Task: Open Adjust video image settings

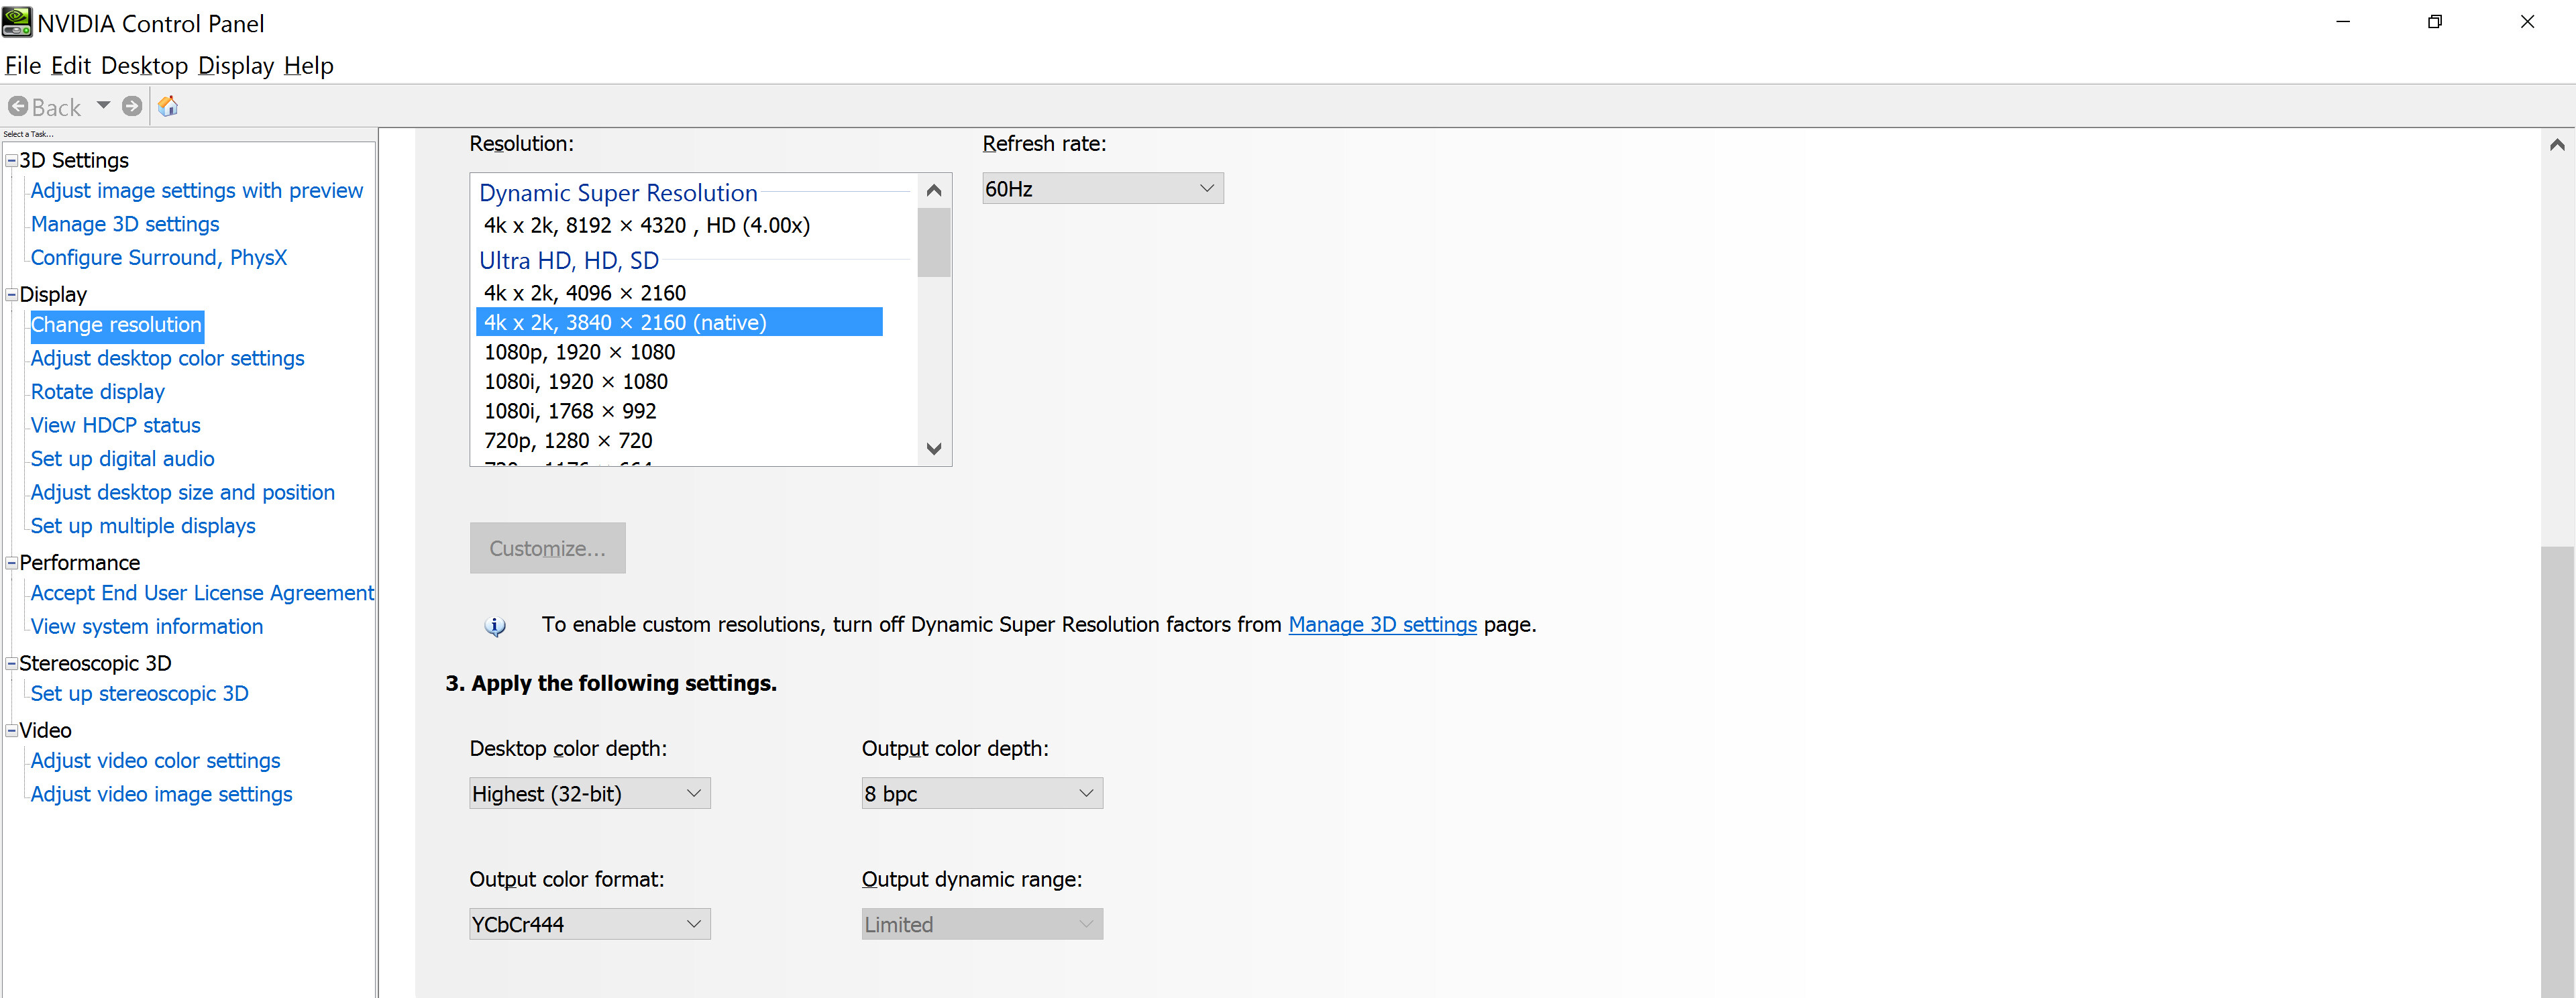Action: click(162, 794)
